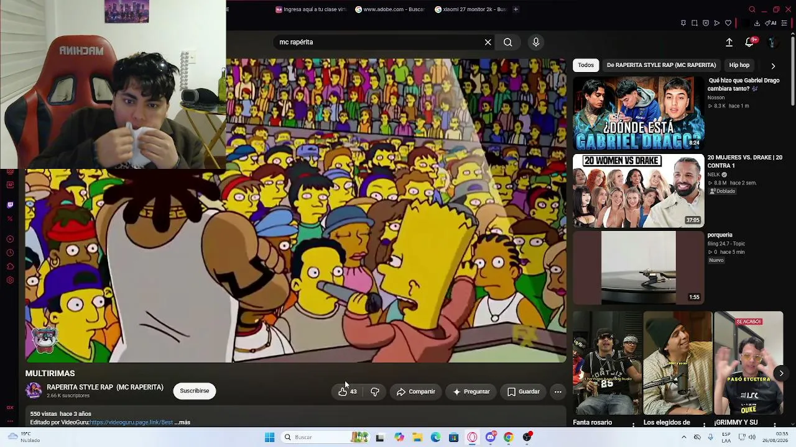Open history clock in sidebar

(x=10, y=253)
